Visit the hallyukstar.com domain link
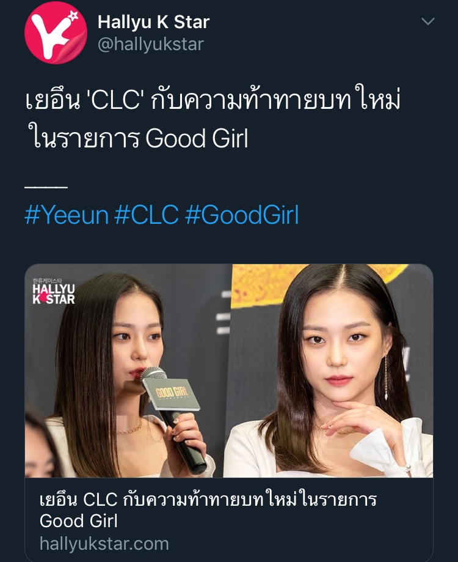Image resolution: width=458 pixels, height=562 pixels. [104, 544]
